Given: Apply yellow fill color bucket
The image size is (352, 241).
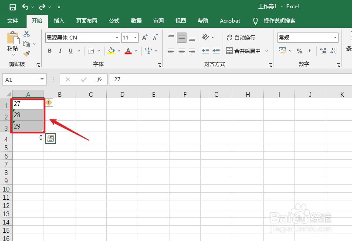Looking at the screenshot, I should click(112, 51).
